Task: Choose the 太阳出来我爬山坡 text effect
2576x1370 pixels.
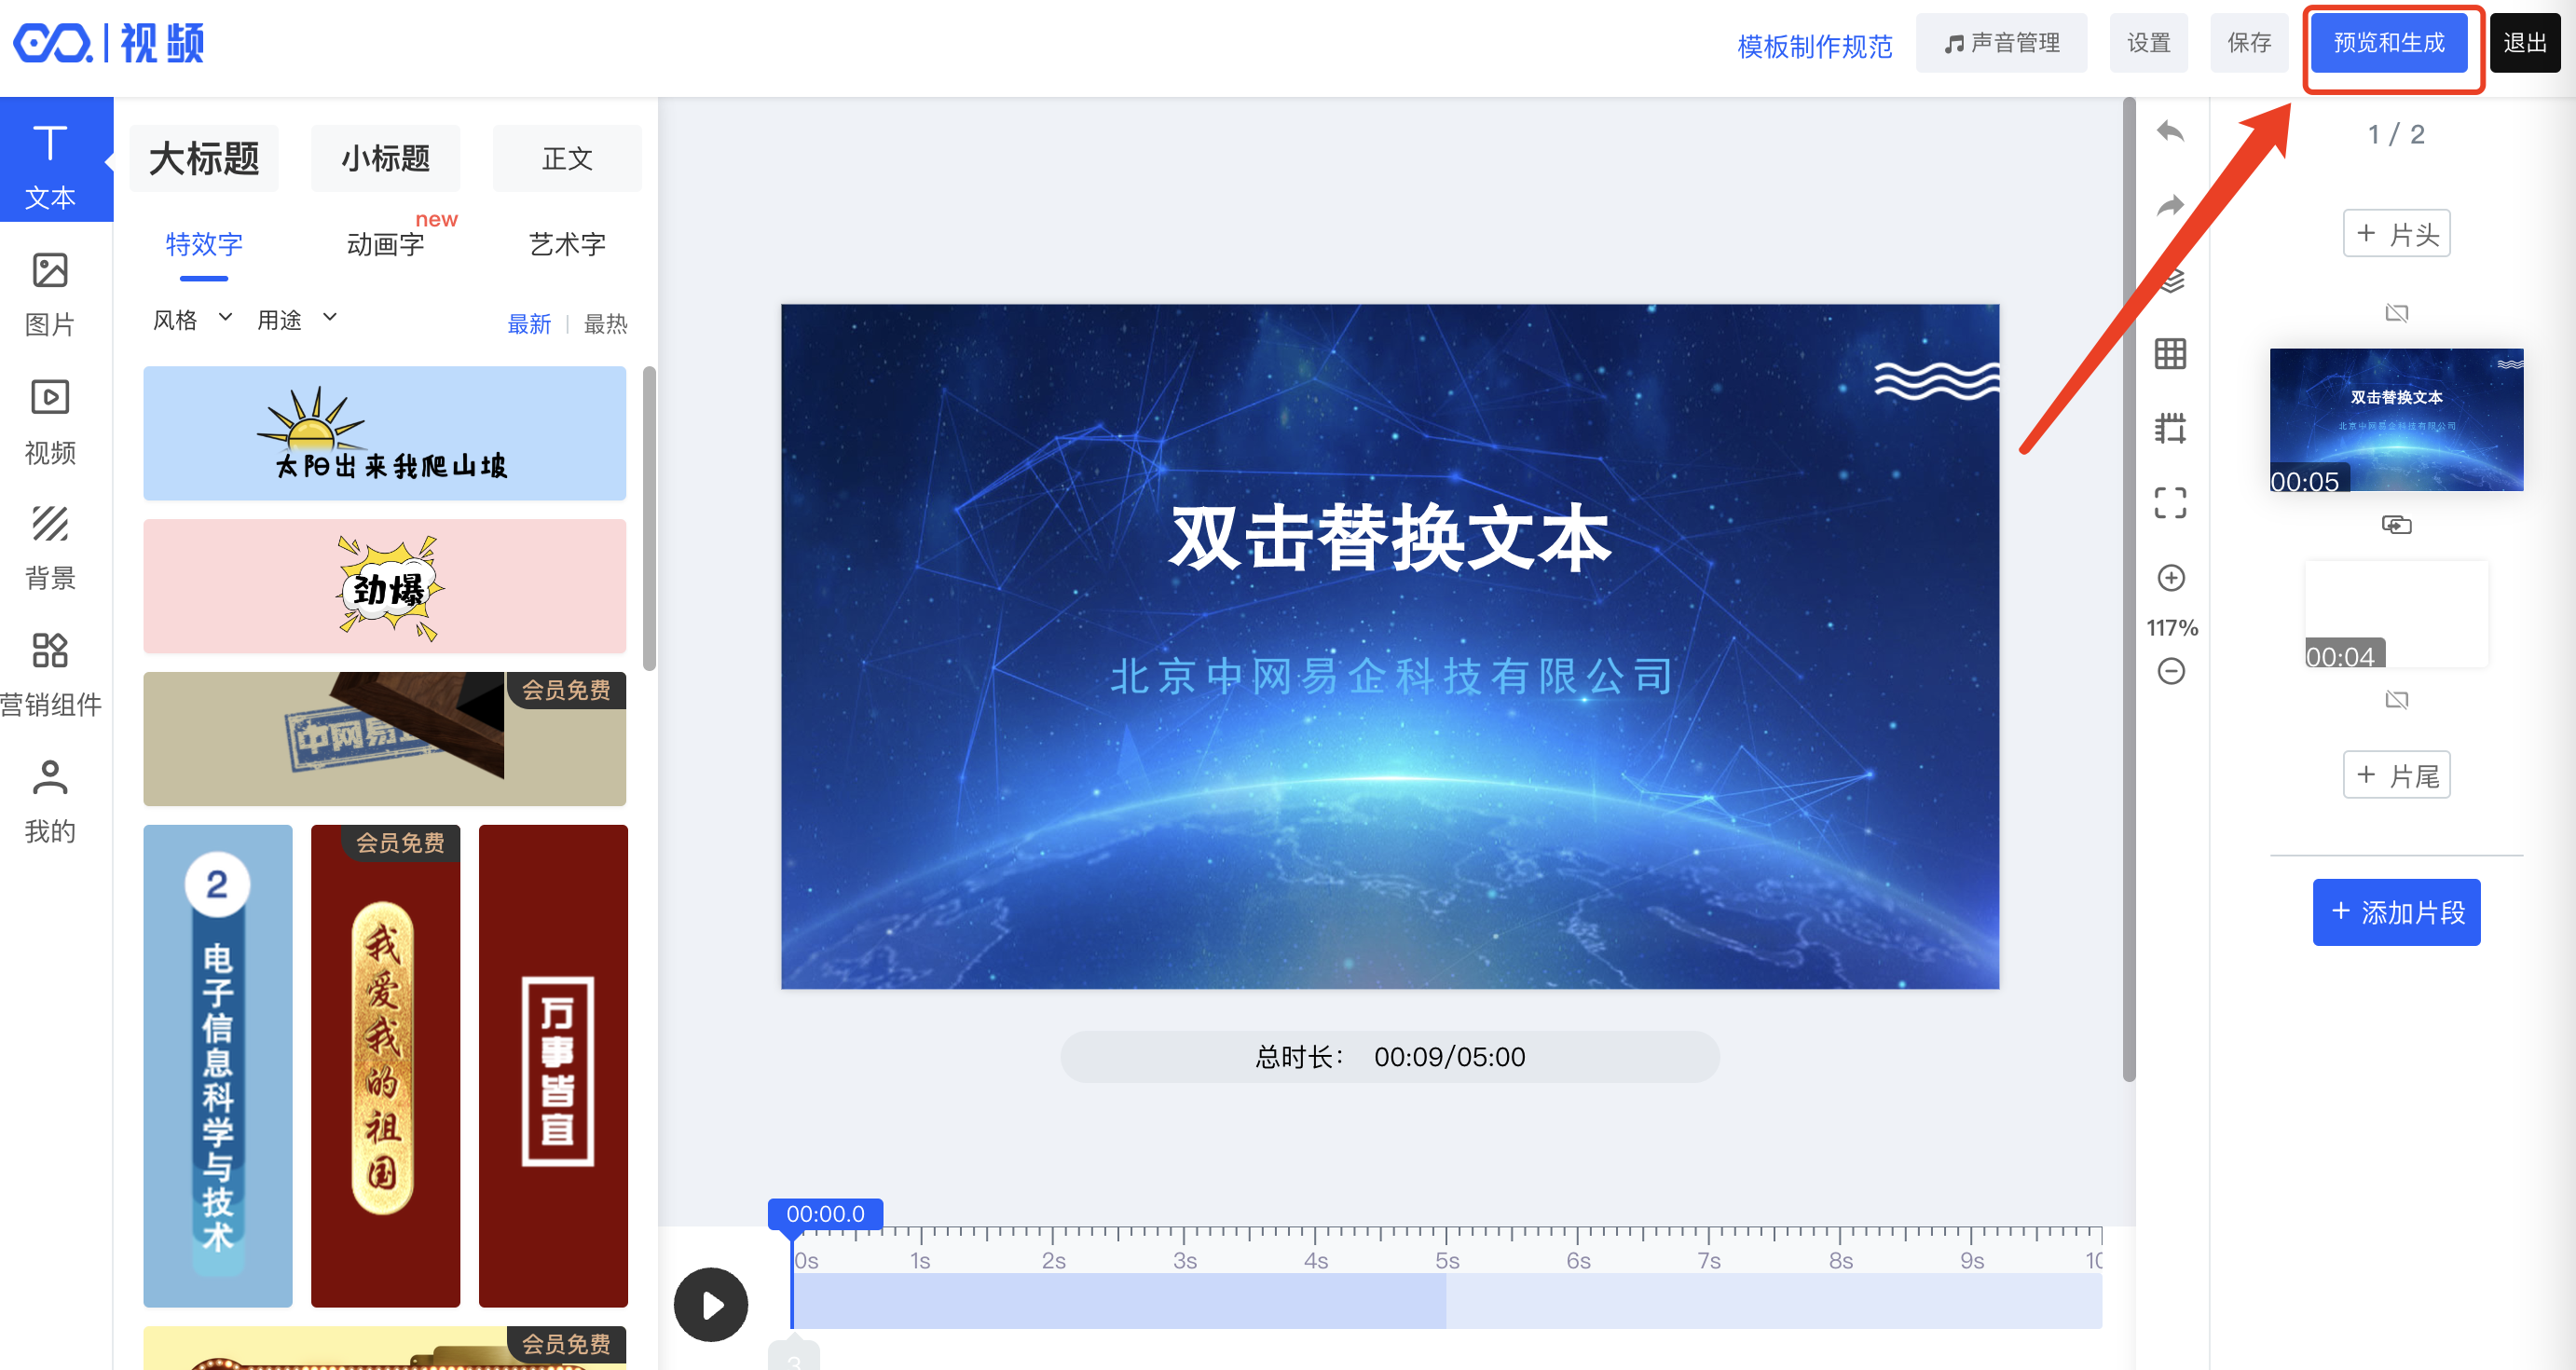Action: [x=385, y=433]
